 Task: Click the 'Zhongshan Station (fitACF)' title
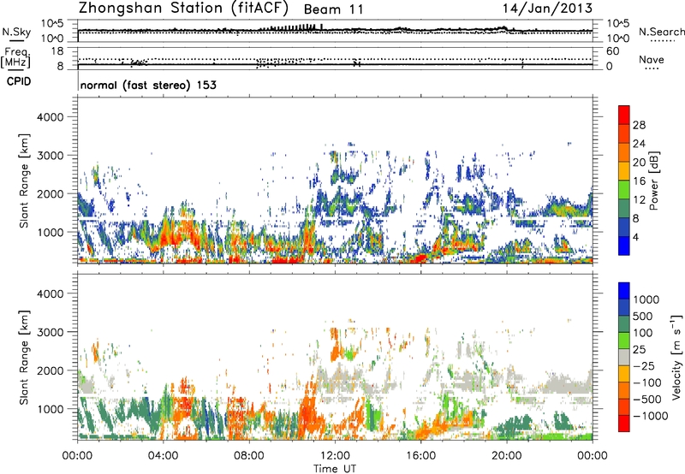point(183,8)
